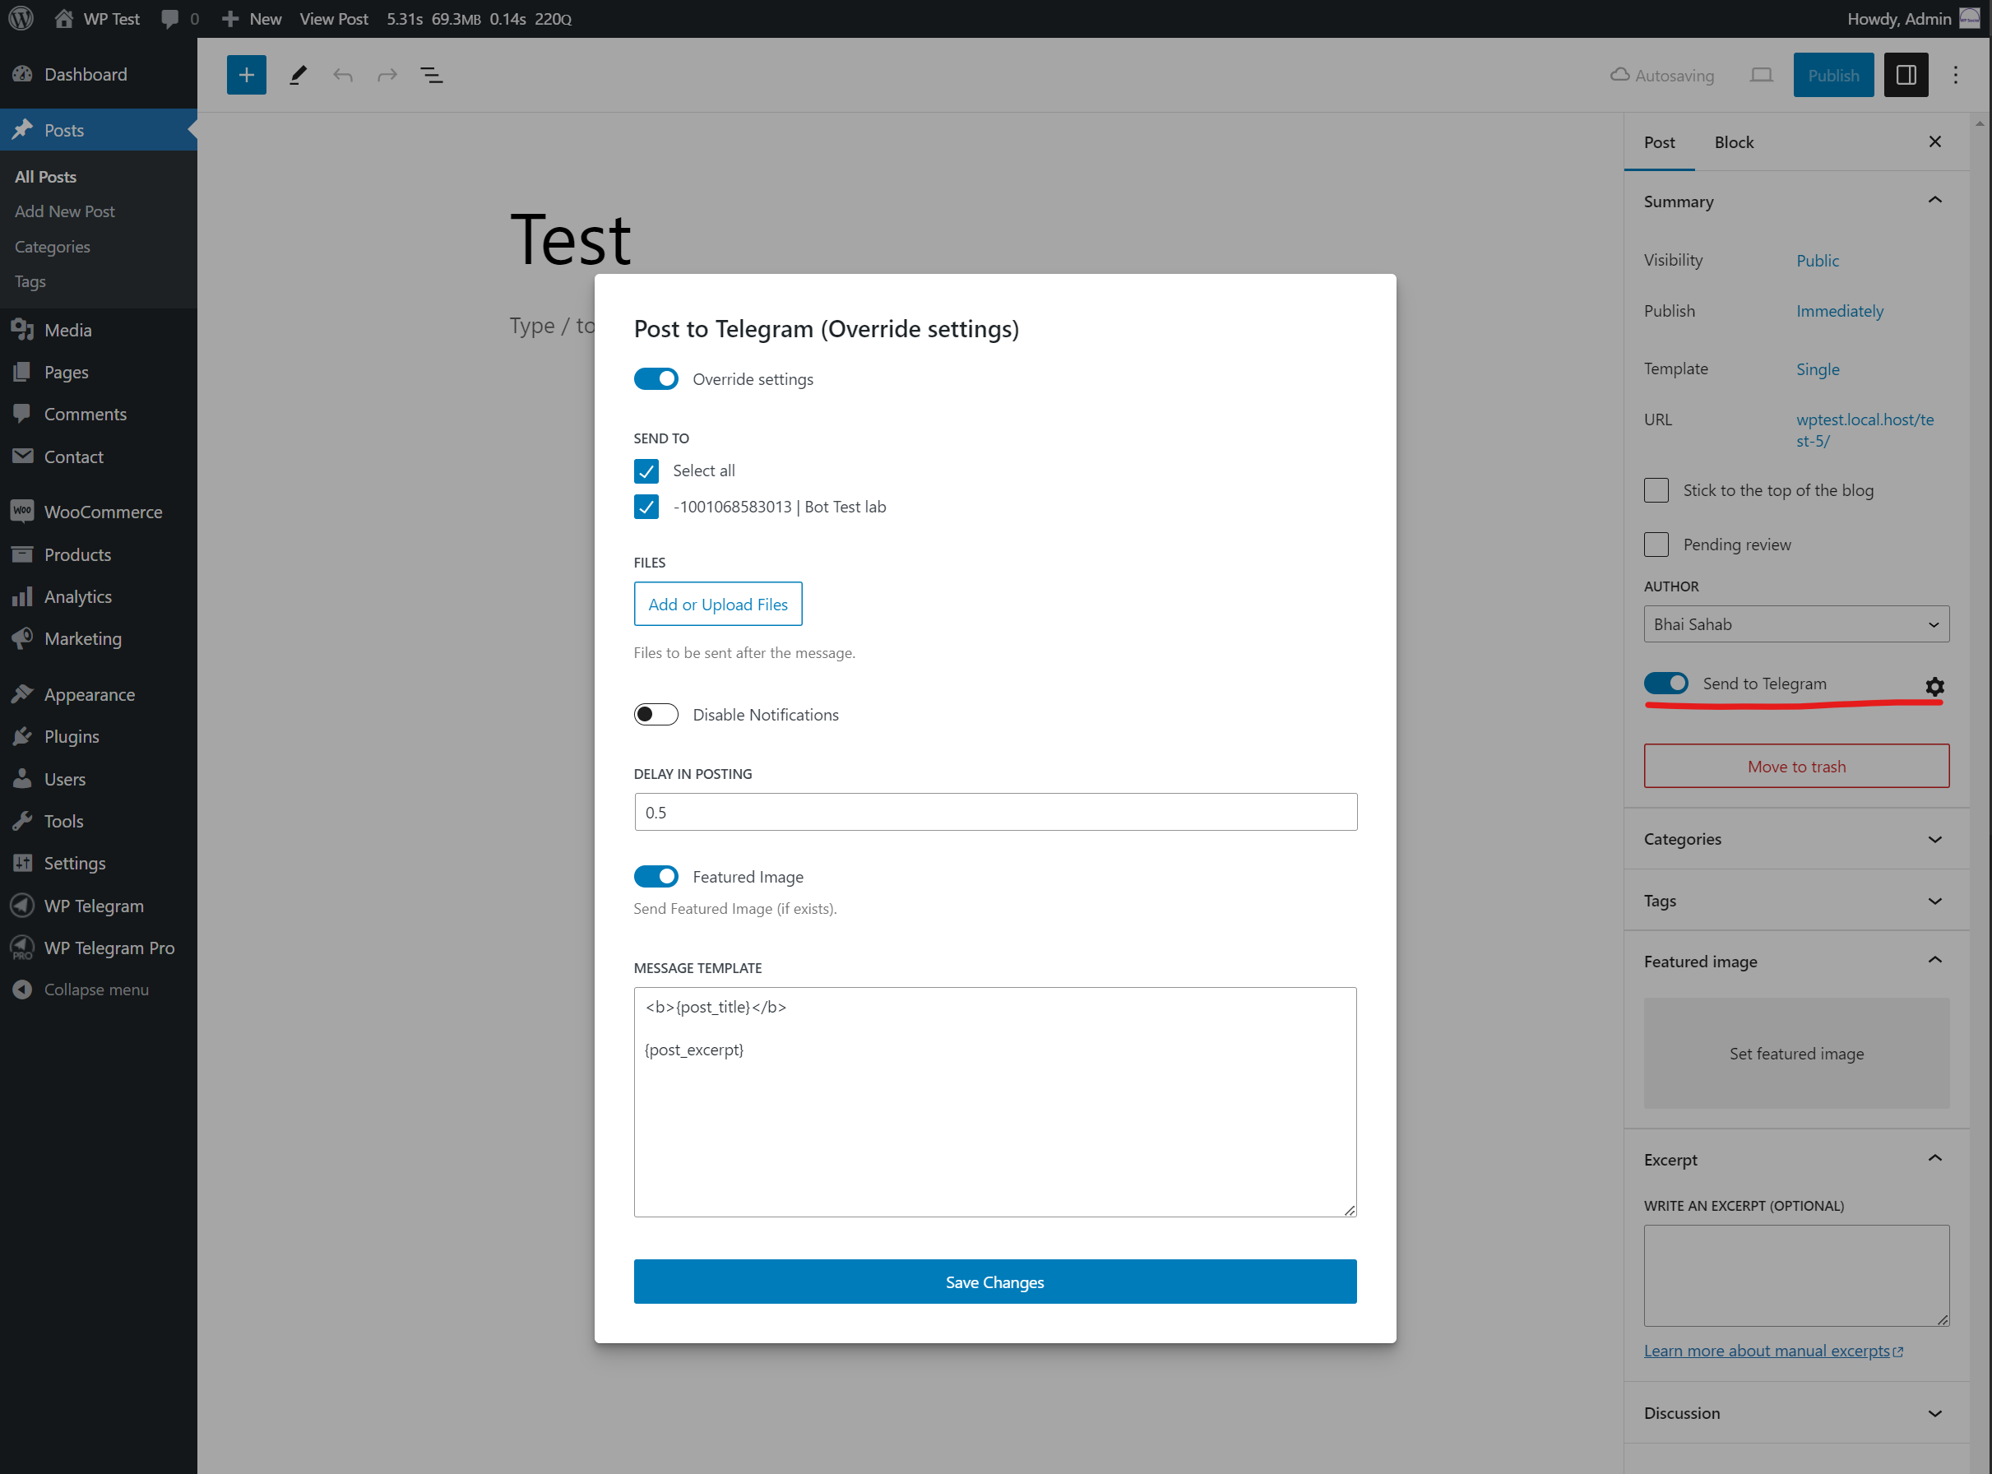Click the preview device icon

1761,75
